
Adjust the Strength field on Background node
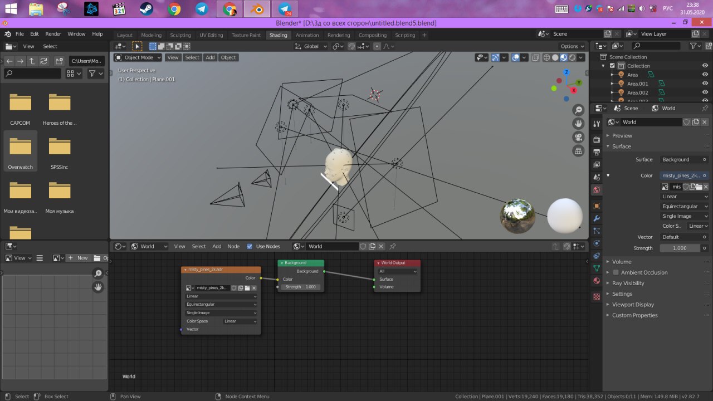tap(300, 287)
